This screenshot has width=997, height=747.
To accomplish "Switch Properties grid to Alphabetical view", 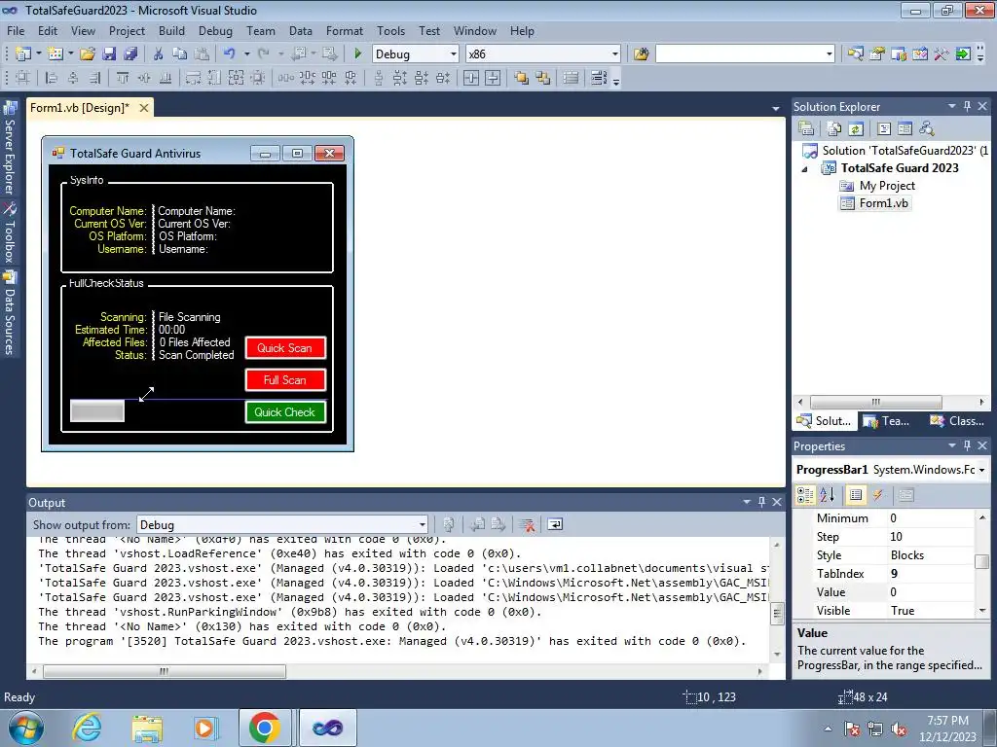I will (x=828, y=495).
